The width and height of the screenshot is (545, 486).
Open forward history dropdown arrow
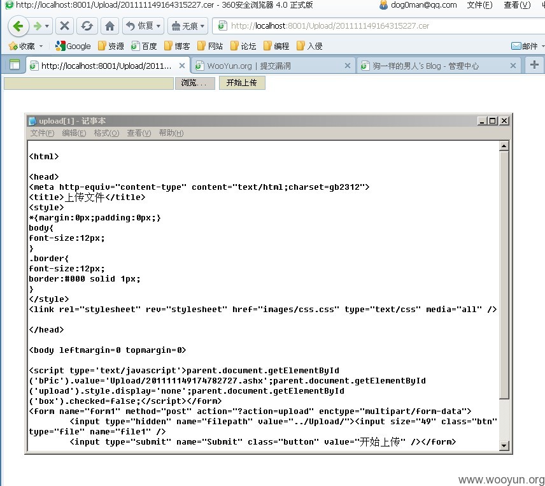tap(47, 26)
